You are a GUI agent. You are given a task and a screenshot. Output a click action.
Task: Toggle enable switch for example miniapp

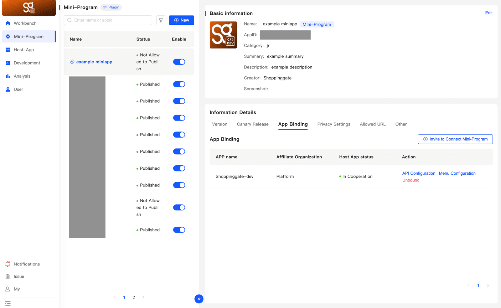pos(179,62)
